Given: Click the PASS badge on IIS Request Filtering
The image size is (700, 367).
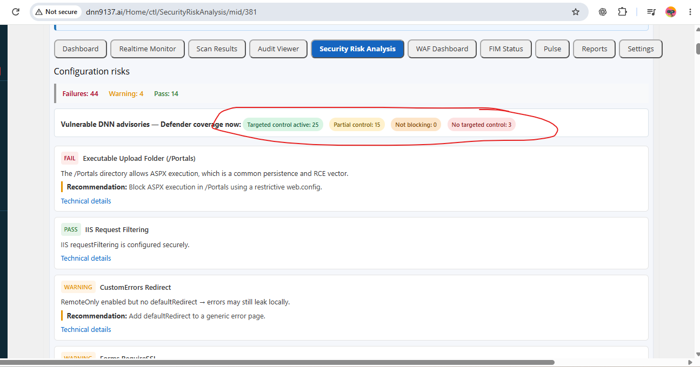Looking at the screenshot, I should [71, 229].
